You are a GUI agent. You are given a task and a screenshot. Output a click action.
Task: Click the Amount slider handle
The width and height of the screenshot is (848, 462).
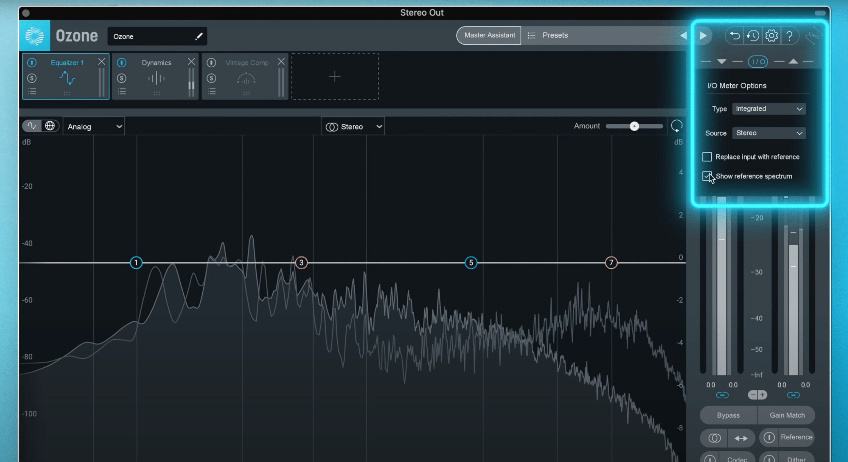tap(634, 126)
